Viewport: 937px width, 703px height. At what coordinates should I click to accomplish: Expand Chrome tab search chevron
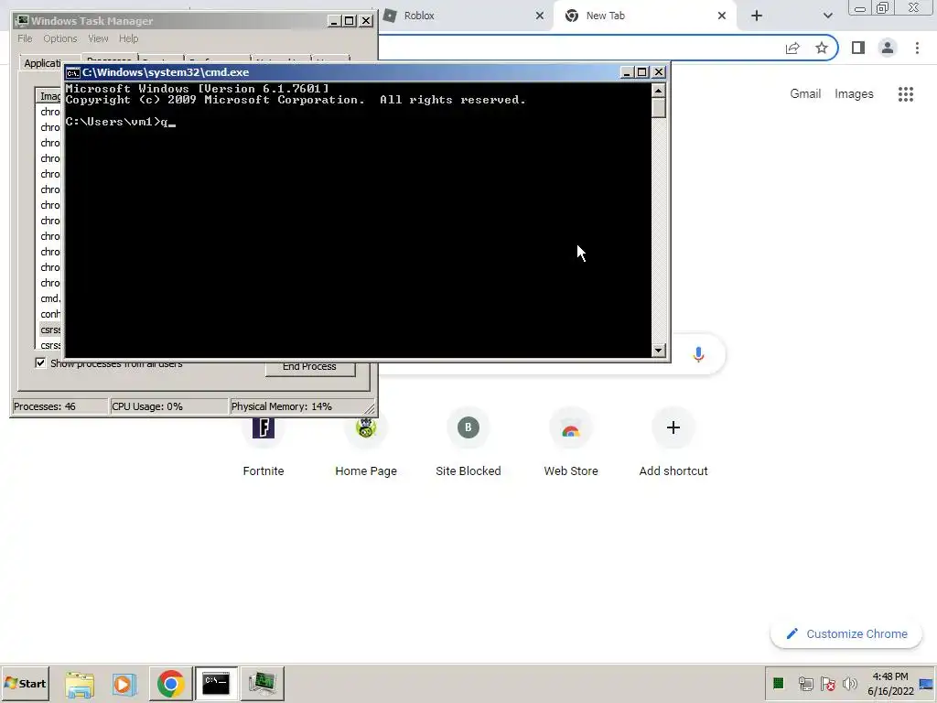click(x=827, y=16)
